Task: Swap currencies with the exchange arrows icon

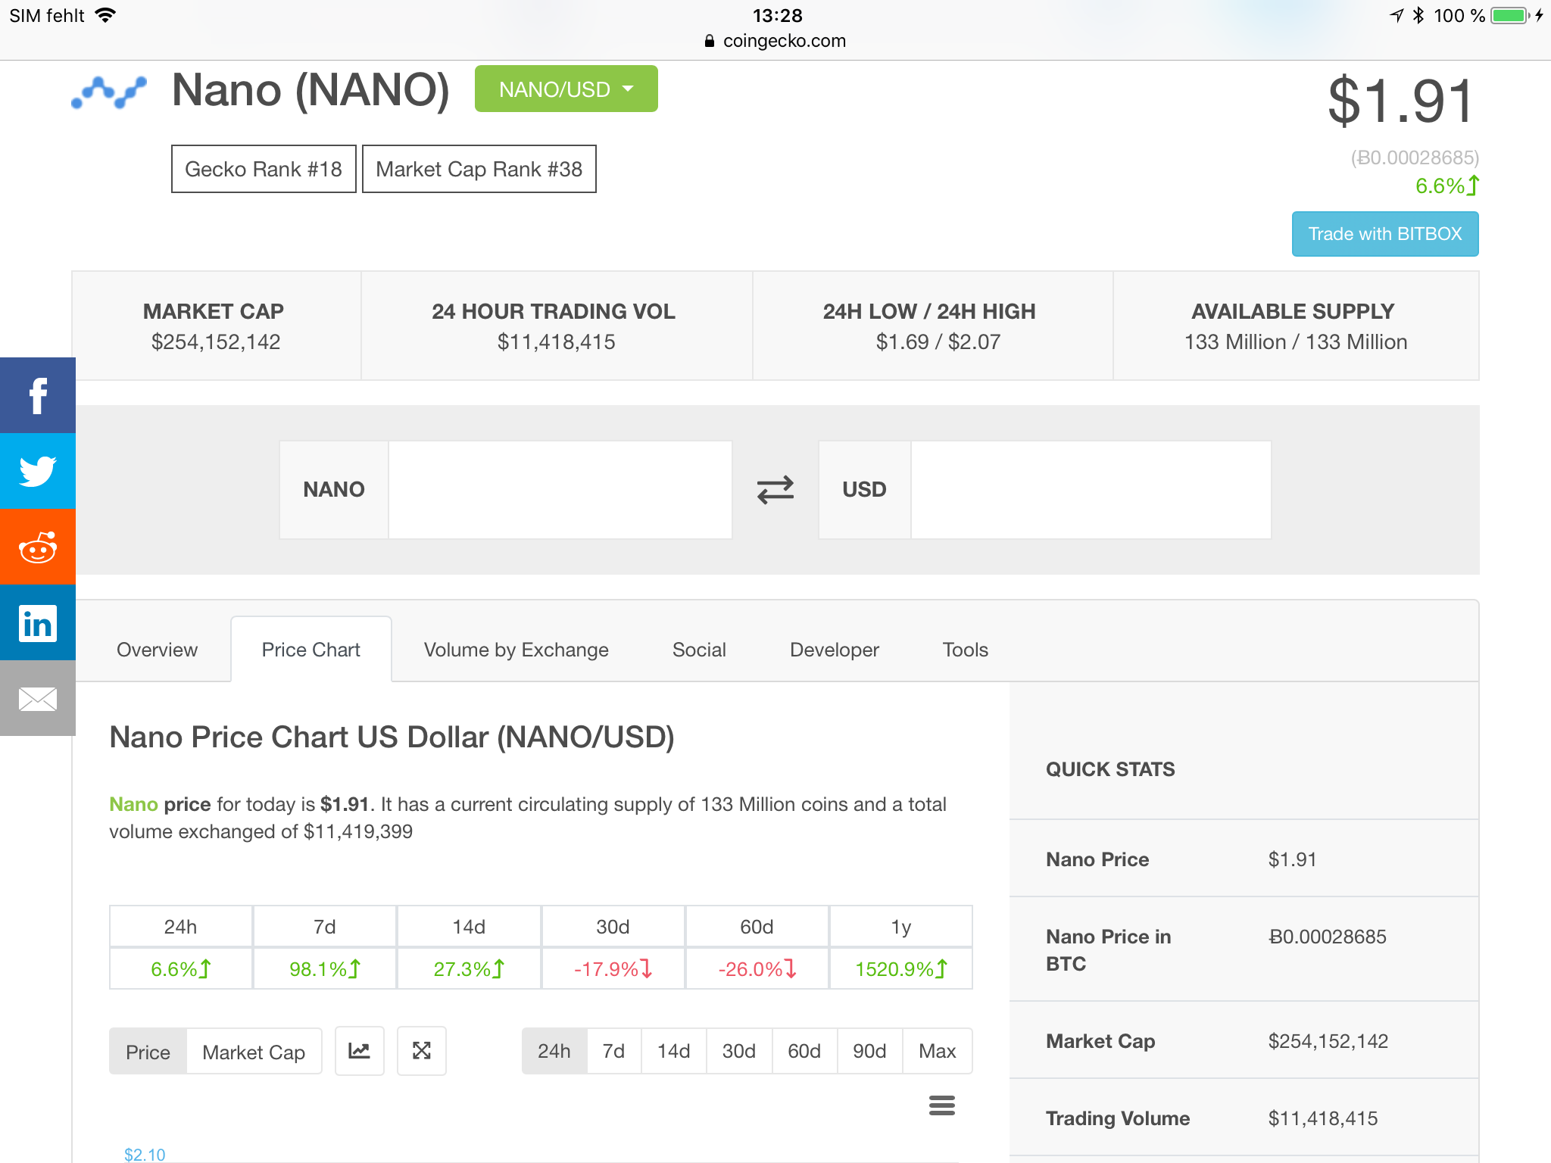Action: coord(775,490)
